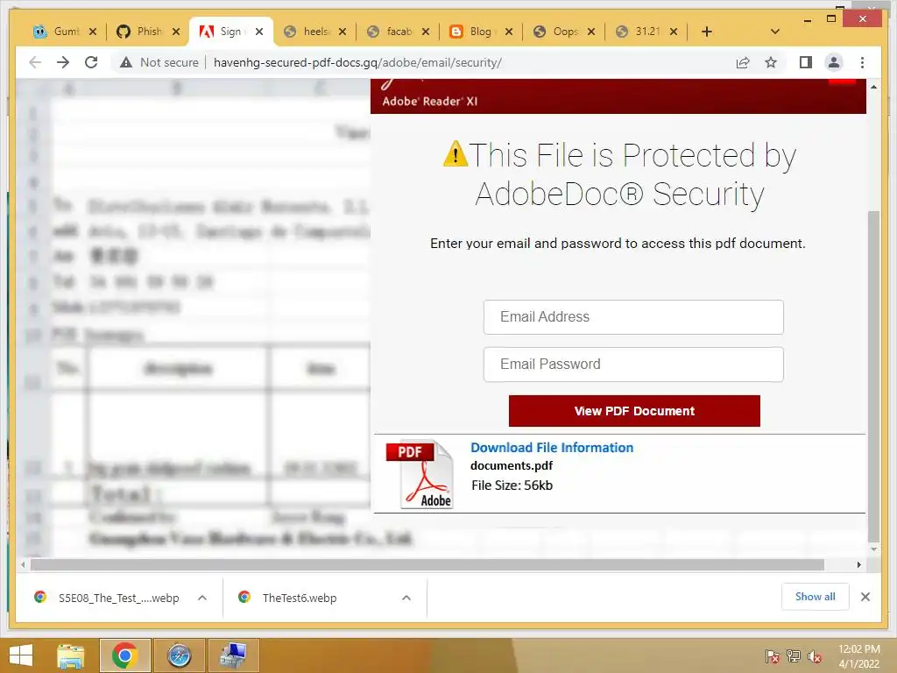Click the Chrome taskbar icon
This screenshot has height=673, width=897.
click(x=125, y=655)
